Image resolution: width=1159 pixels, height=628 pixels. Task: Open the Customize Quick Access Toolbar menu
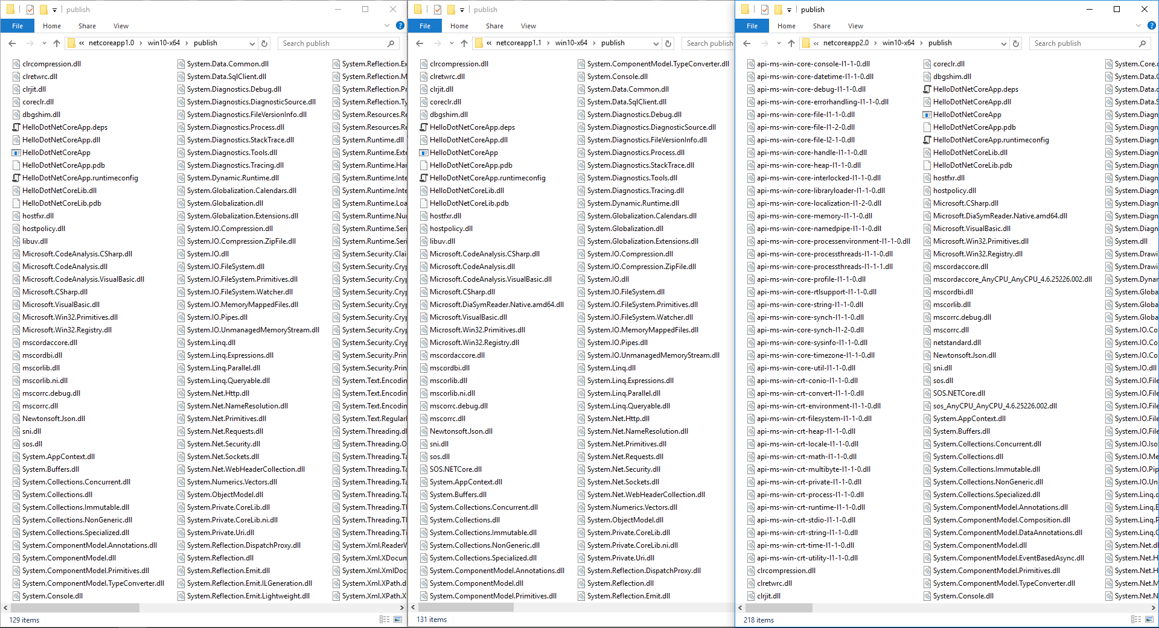coord(54,9)
